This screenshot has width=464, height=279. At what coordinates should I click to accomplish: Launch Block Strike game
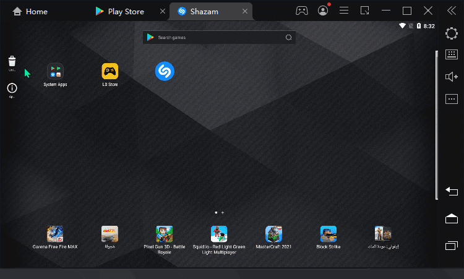(329, 234)
